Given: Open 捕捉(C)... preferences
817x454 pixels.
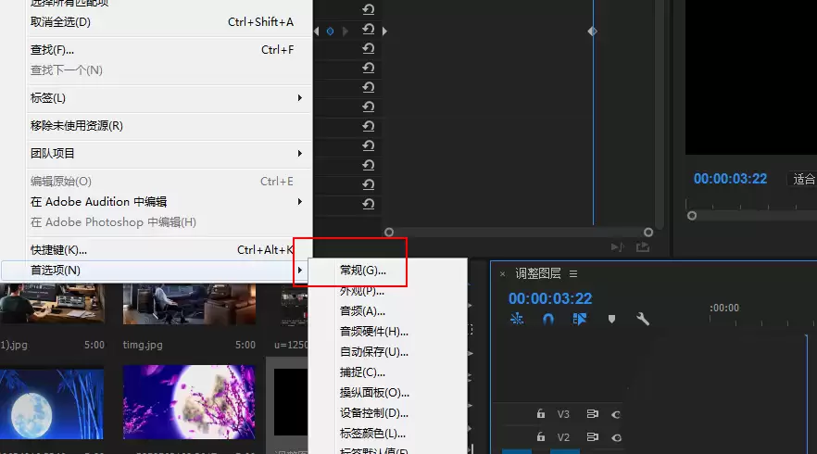Looking at the screenshot, I should 387,372.
